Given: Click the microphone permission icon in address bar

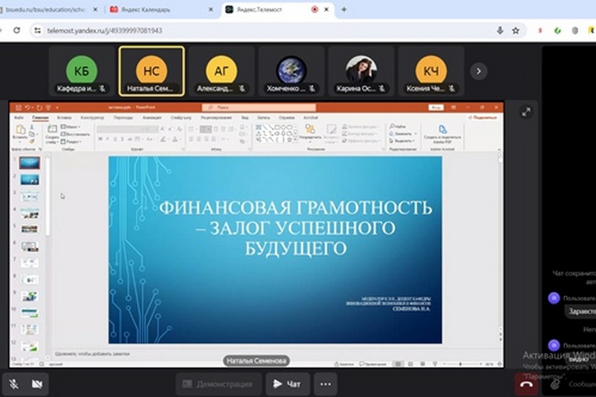Looking at the screenshot, I should tap(500, 30).
